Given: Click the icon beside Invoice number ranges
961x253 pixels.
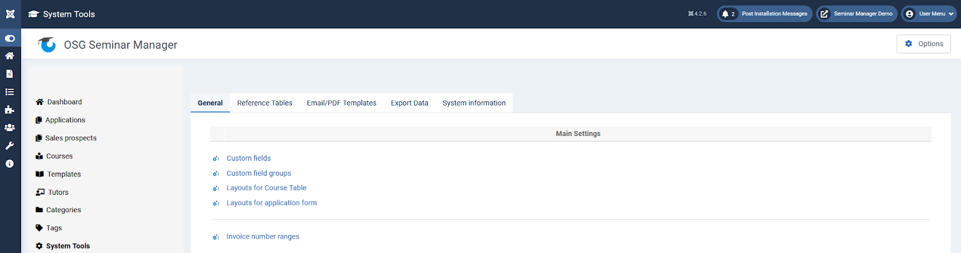Looking at the screenshot, I should click(x=216, y=237).
